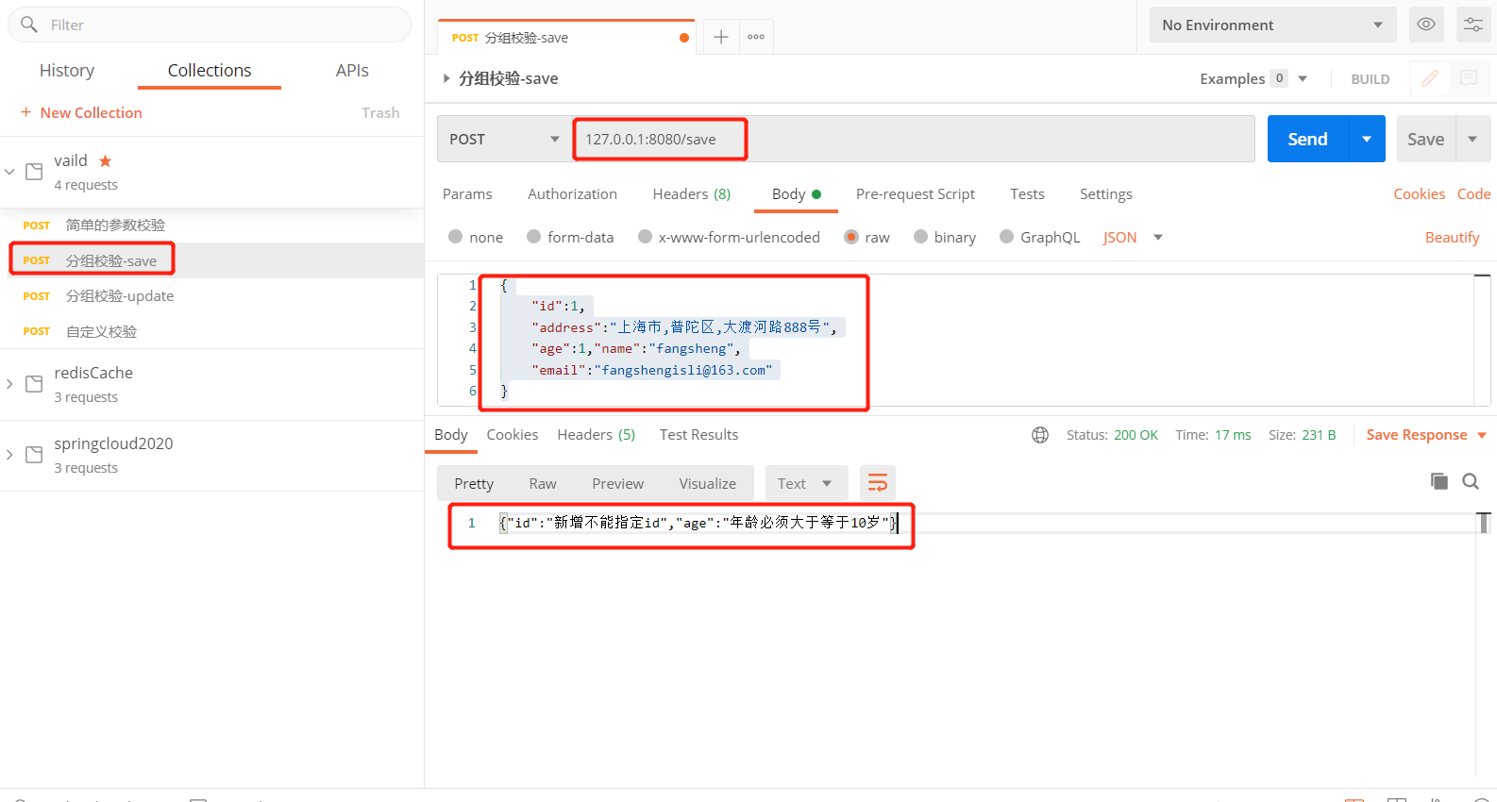Switch response view to Raw
The image size is (1497, 802).
543,483
